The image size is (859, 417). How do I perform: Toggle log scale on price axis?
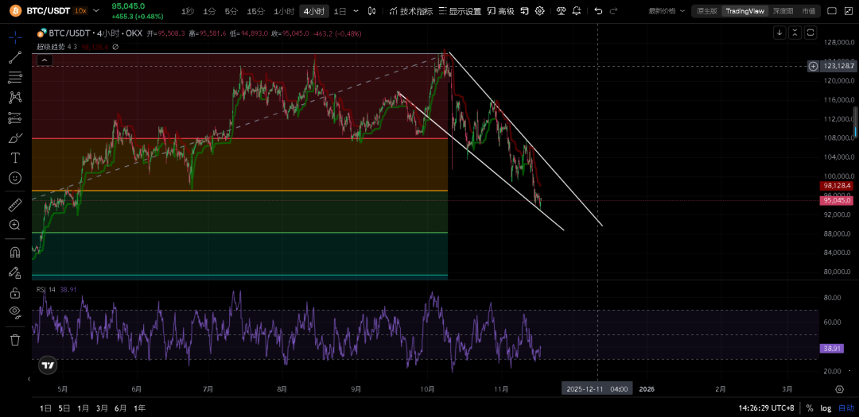click(x=826, y=407)
